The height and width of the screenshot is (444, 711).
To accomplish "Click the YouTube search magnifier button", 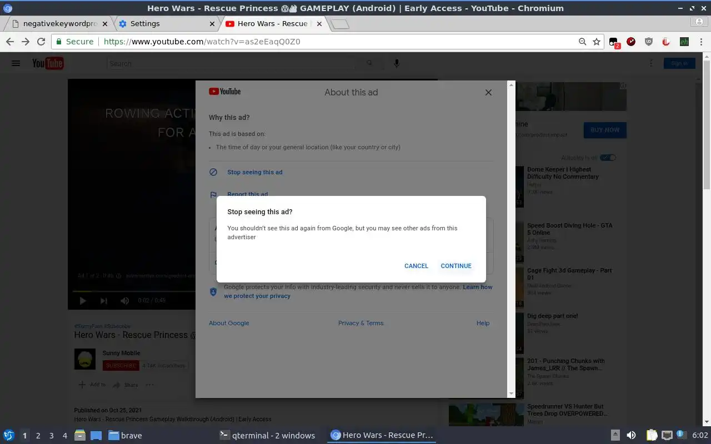I will click(x=369, y=64).
